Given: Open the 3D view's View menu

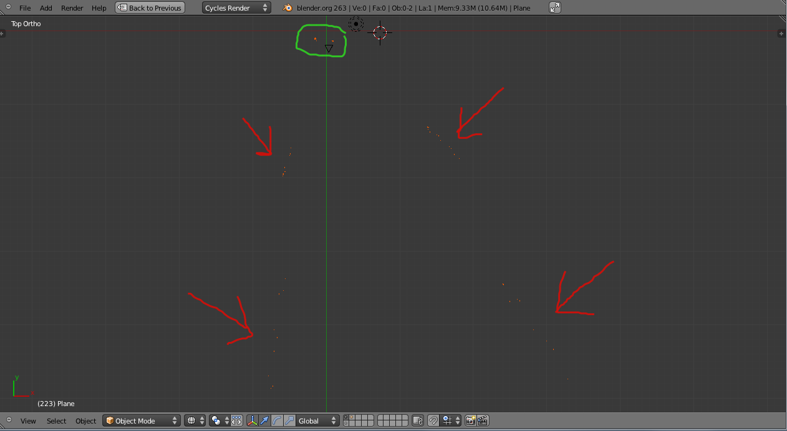Looking at the screenshot, I should pos(28,421).
